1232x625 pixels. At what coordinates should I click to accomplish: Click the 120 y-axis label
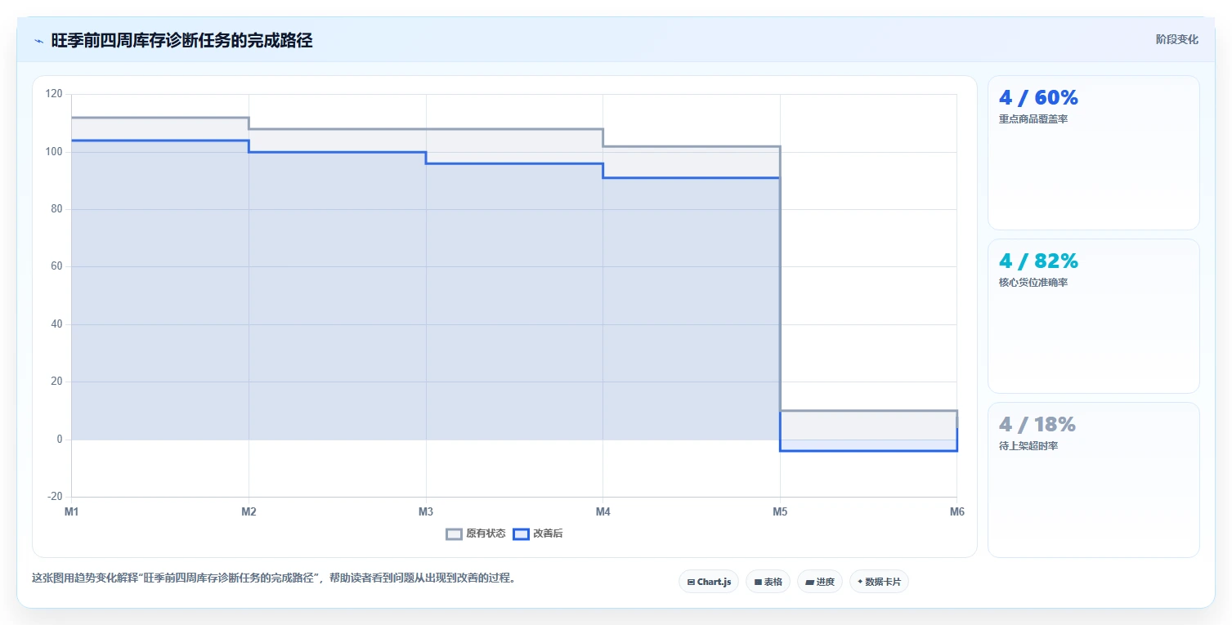(x=54, y=94)
